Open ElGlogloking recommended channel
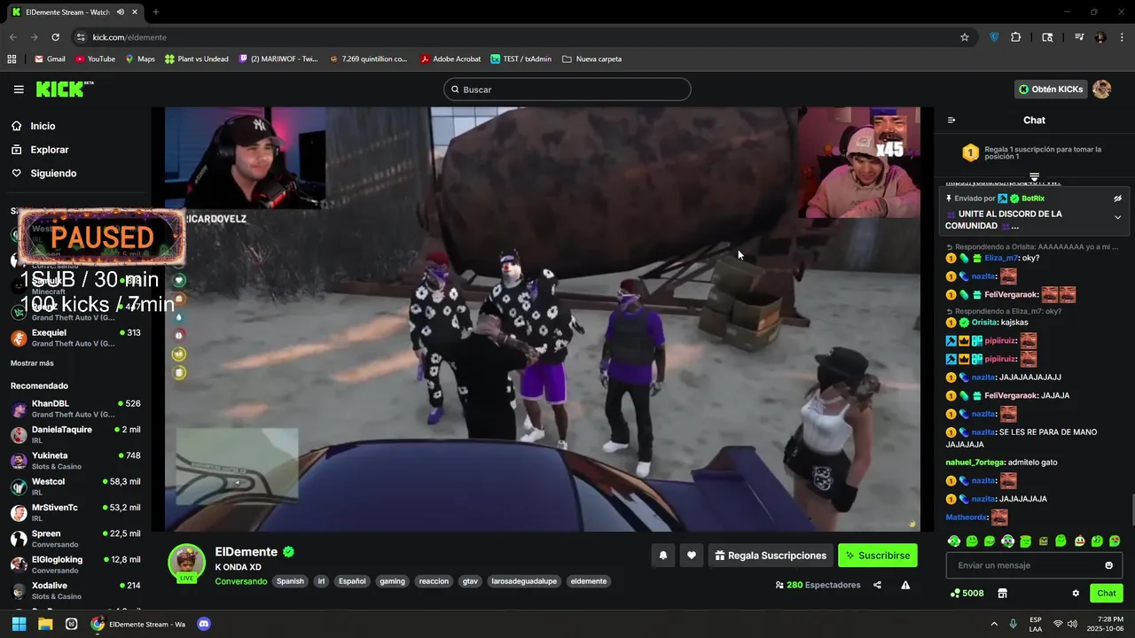This screenshot has width=1135, height=638. click(x=75, y=564)
